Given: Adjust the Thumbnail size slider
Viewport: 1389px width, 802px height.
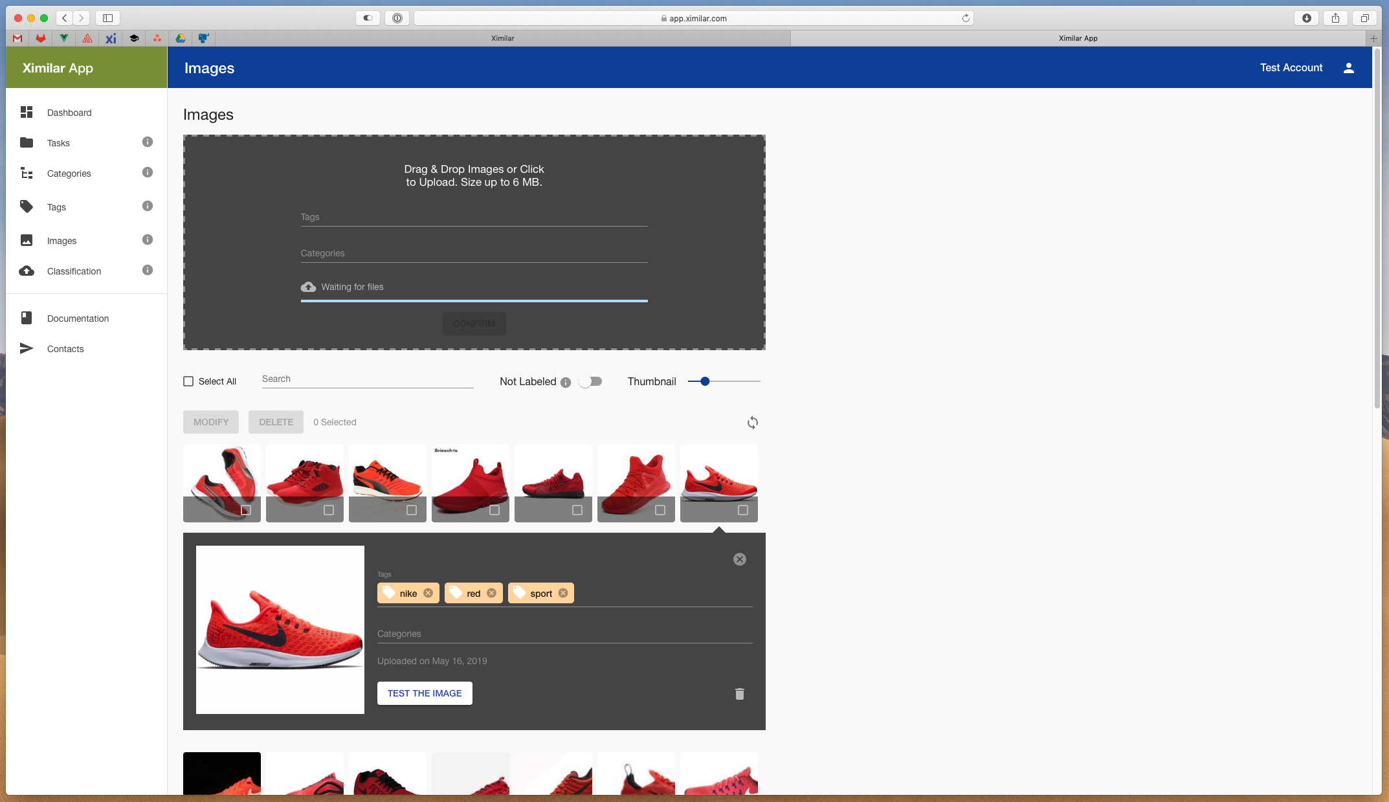Looking at the screenshot, I should point(705,381).
